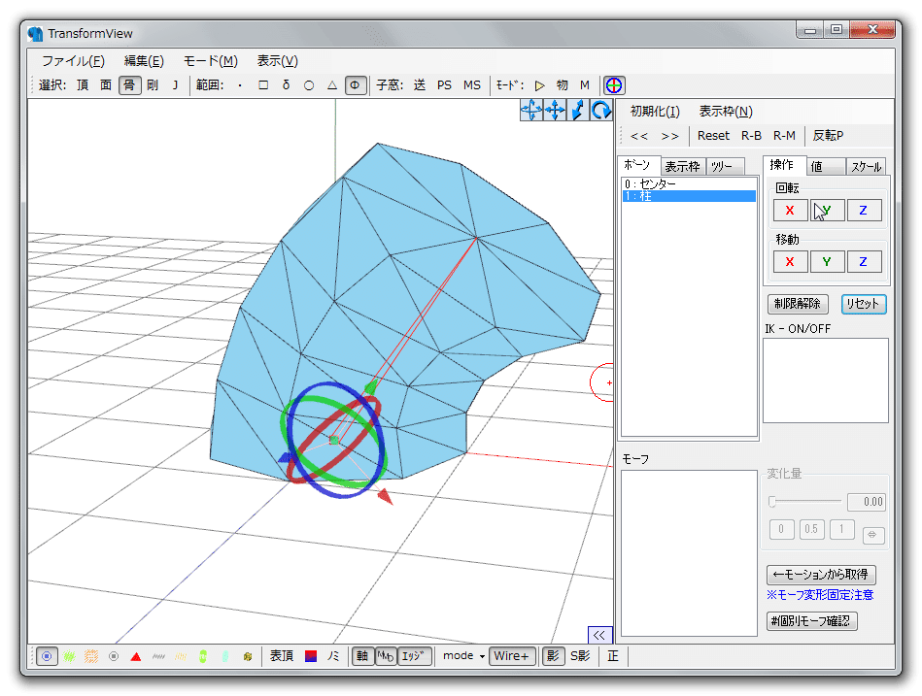Toggle the face (面) selection mode
Screen dimensions: 922x696
pos(106,85)
